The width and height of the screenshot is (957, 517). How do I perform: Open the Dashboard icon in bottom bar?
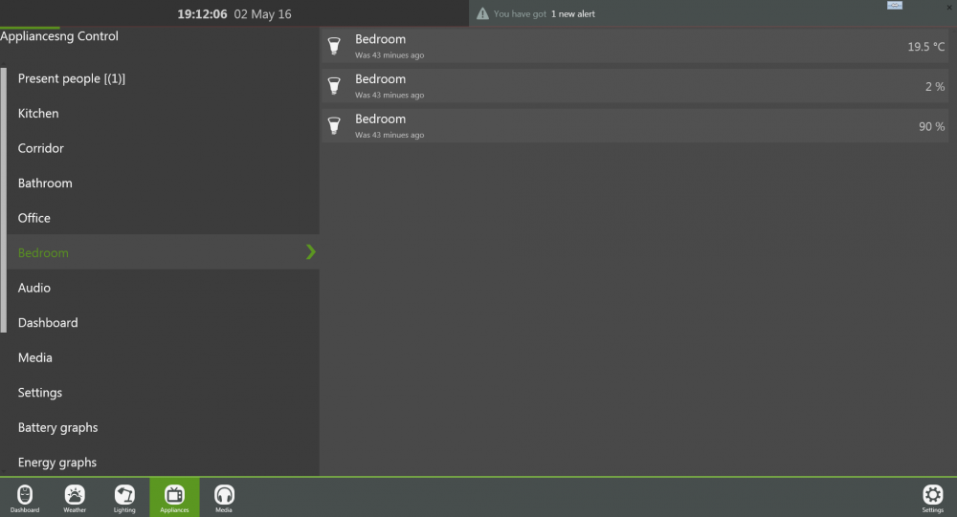coord(25,495)
